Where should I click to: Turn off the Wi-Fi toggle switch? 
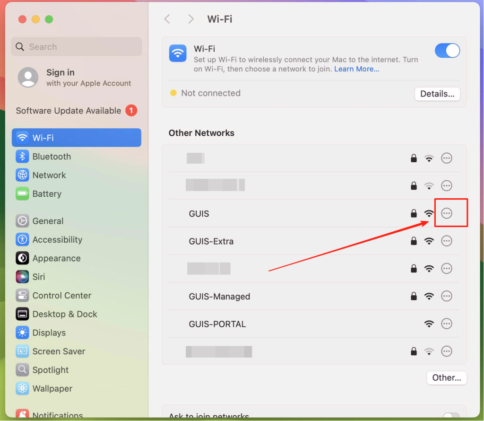click(x=447, y=51)
